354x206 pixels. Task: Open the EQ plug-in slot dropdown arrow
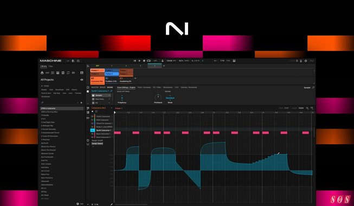[110, 103]
